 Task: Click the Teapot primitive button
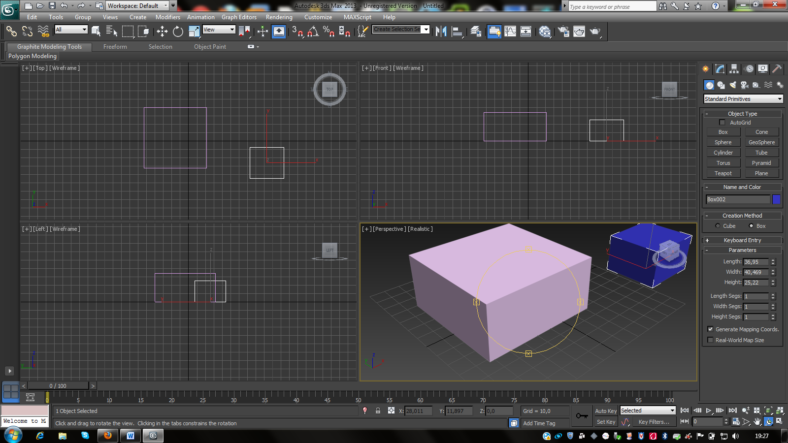(x=723, y=173)
